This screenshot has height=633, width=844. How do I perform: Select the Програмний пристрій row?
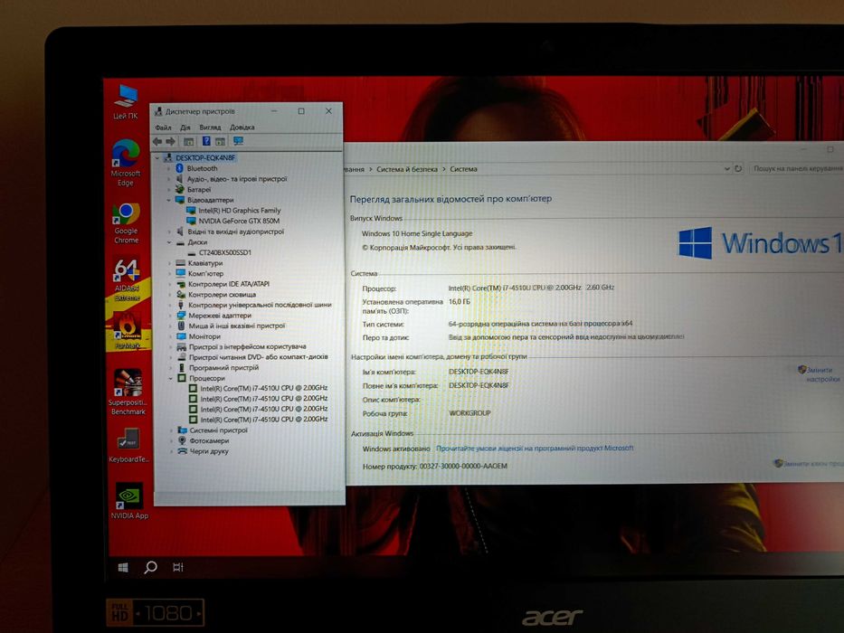click(223, 368)
